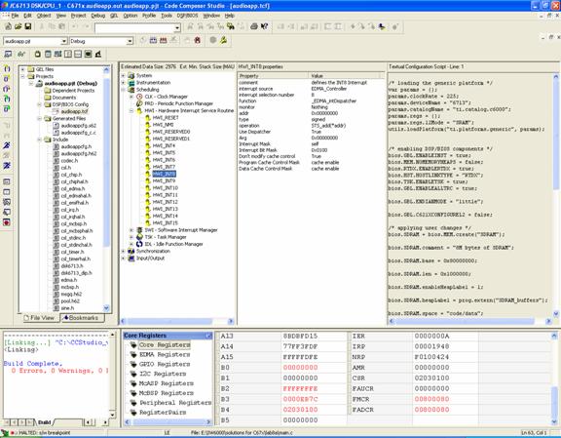Click the Toggle Probe Point icon
The width and height of the screenshot is (561, 438).
[x=213, y=40]
